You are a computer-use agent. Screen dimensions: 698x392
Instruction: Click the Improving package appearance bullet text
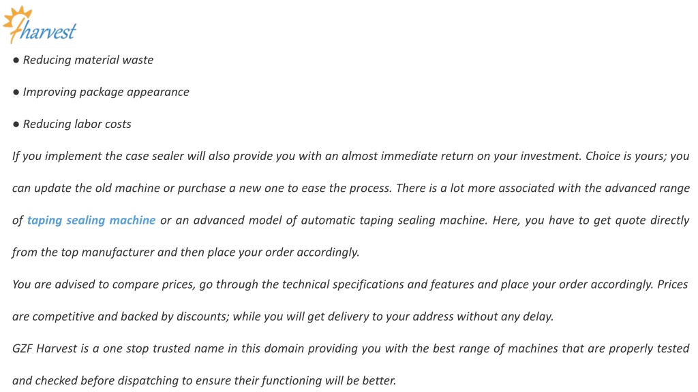[106, 92]
